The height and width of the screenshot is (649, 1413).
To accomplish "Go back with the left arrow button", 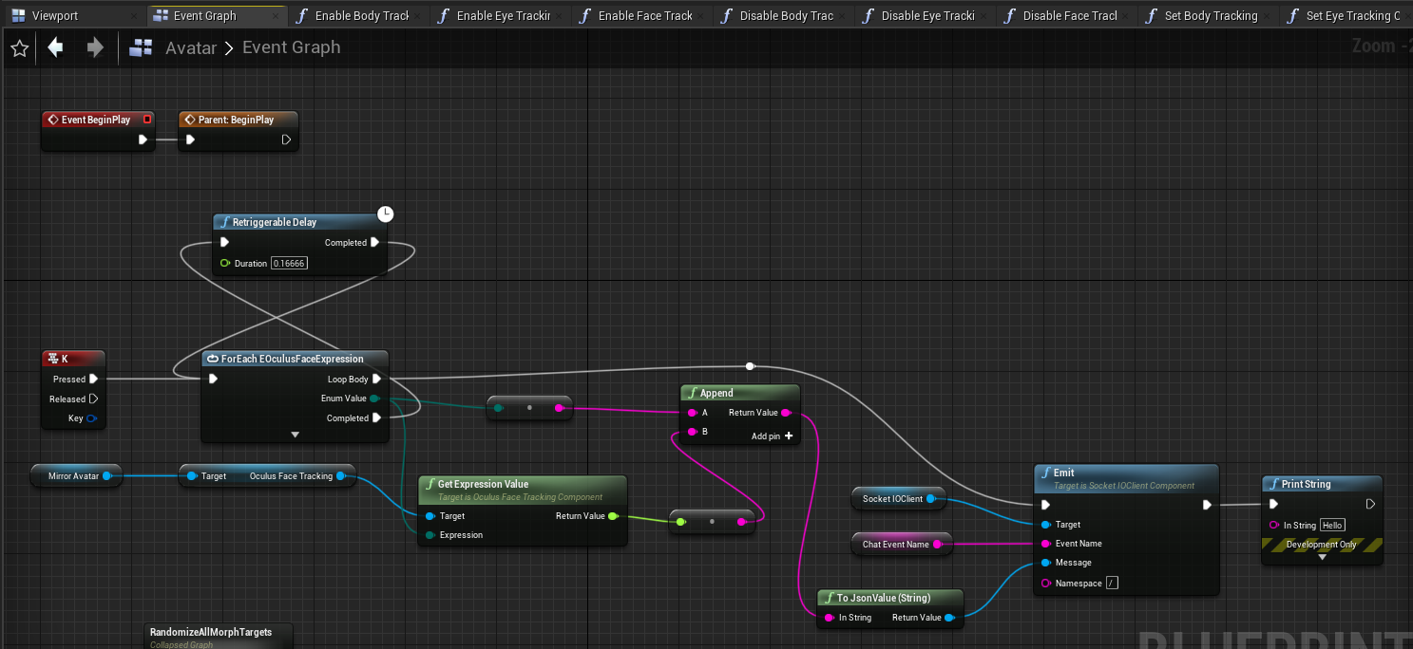I will click(55, 47).
